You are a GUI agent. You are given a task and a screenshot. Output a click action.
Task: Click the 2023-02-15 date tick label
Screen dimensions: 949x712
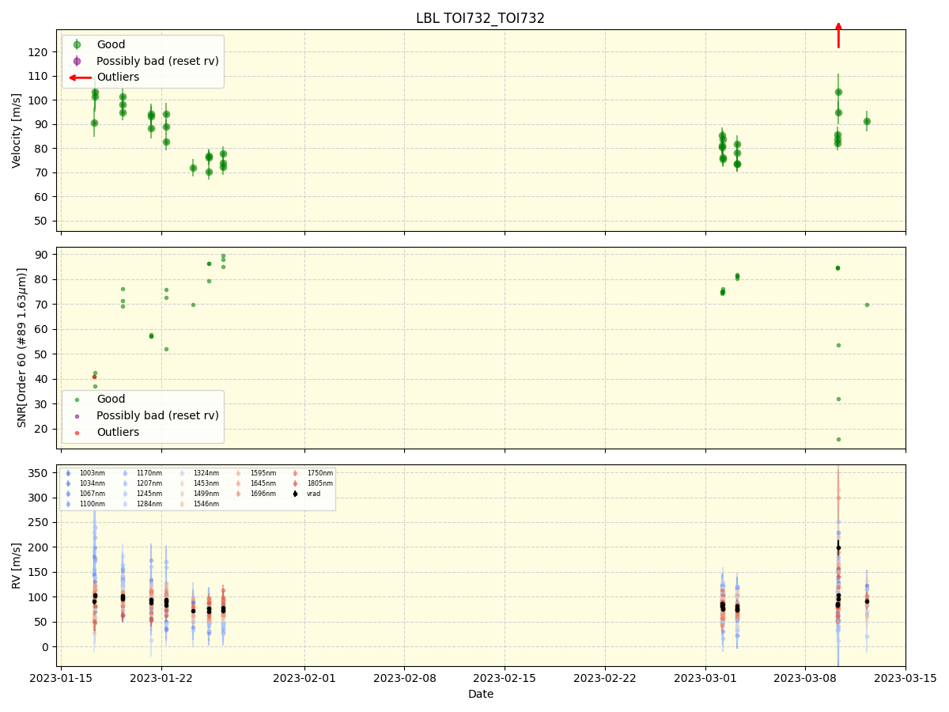tap(505, 678)
